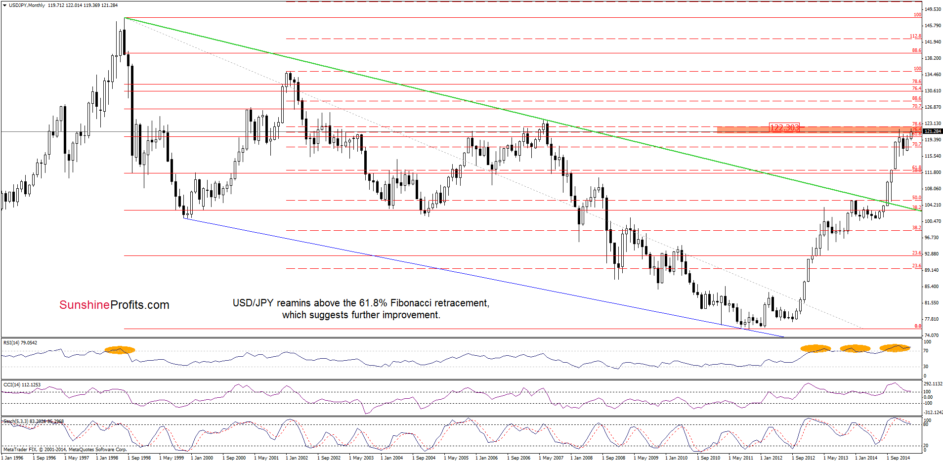
Task: Click the 92.880 price axis label
Action: (x=931, y=254)
